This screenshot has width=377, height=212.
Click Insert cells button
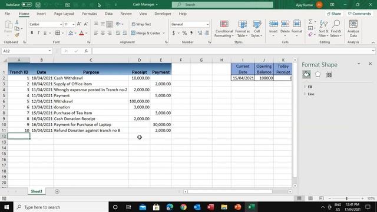[x=273, y=29]
